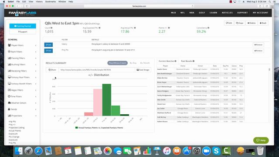279x157 pixels.
Task: Open iTunes music icon in Dock
Action: click(167, 151)
